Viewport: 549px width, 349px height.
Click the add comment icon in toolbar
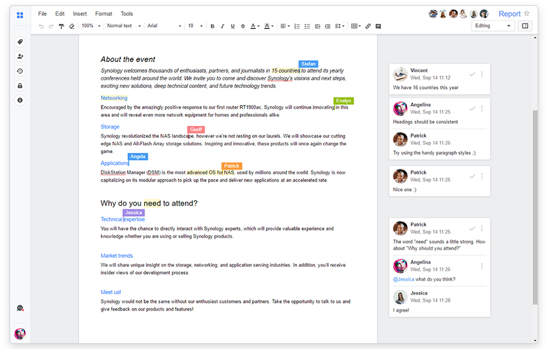pos(378,27)
